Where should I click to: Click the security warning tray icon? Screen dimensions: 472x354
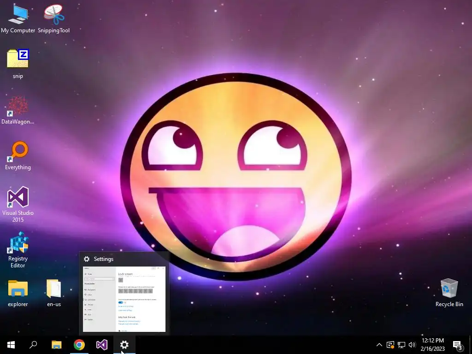[390, 345]
